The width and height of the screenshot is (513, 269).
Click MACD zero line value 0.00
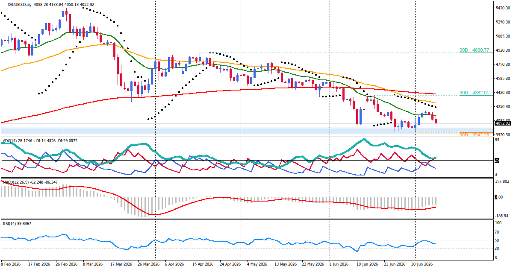[498, 197]
